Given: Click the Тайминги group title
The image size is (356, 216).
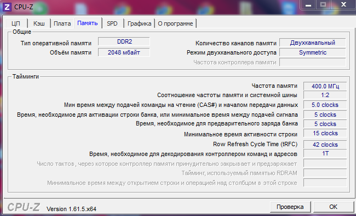Looking at the screenshot, I should pyautogui.click(x=26, y=76).
